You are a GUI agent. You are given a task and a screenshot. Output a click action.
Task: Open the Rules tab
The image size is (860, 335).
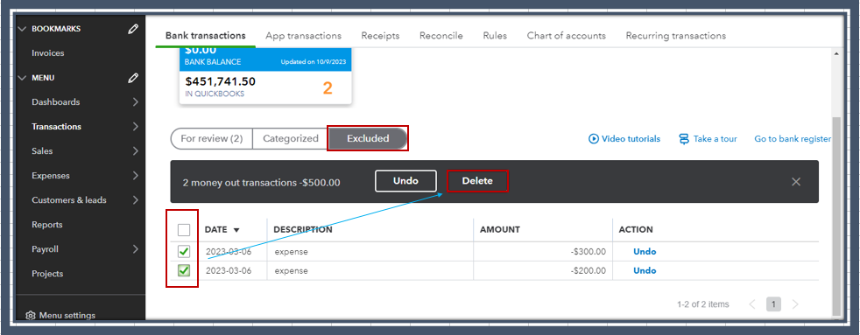pos(495,36)
